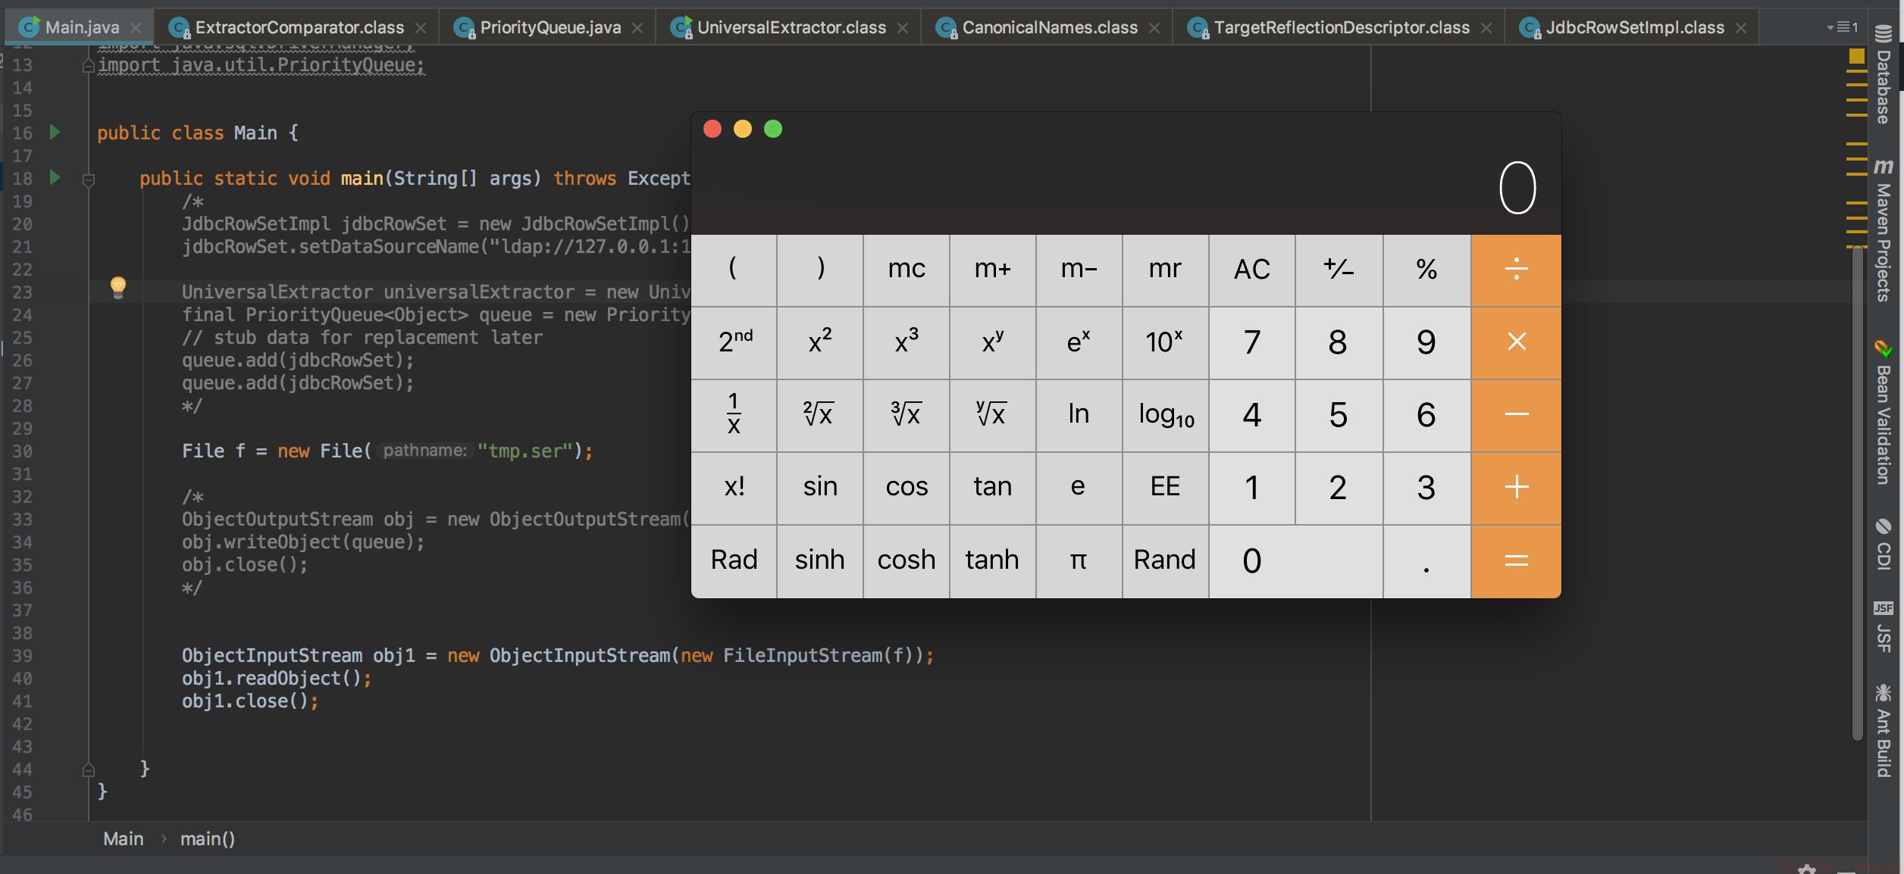Click the pi key on Calculator

tap(1079, 561)
